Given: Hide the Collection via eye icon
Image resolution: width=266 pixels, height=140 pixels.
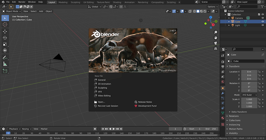Looking at the screenshot, I should tap(262, 14).
